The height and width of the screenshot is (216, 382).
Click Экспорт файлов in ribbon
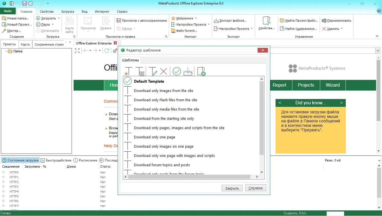[230, 21]
